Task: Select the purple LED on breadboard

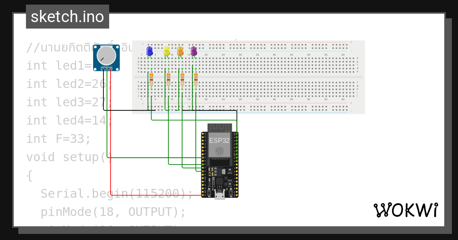Action: click(x=194, y=51)
